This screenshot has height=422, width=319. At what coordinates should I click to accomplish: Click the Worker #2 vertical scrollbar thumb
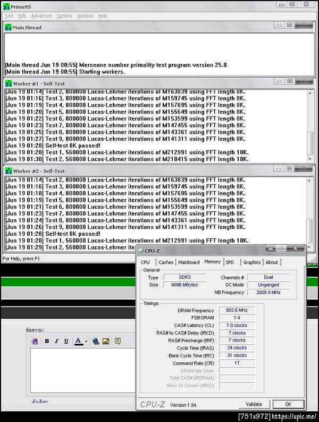click(x=309, y=230)
